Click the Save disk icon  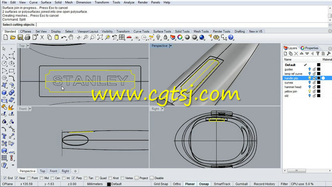[20, 37]
